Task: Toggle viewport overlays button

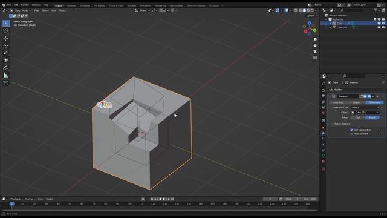Action: coord(287,10)
